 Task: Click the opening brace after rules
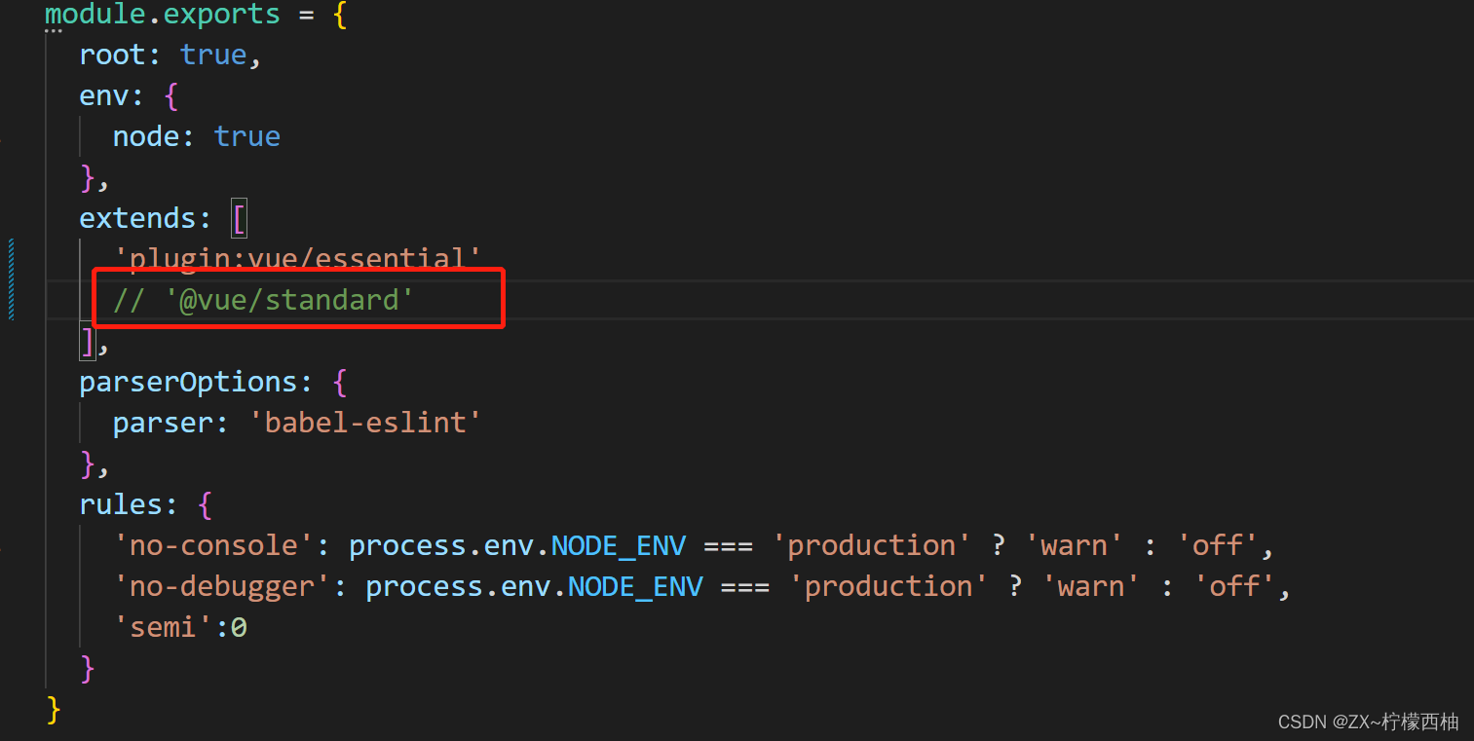[205, 504]
